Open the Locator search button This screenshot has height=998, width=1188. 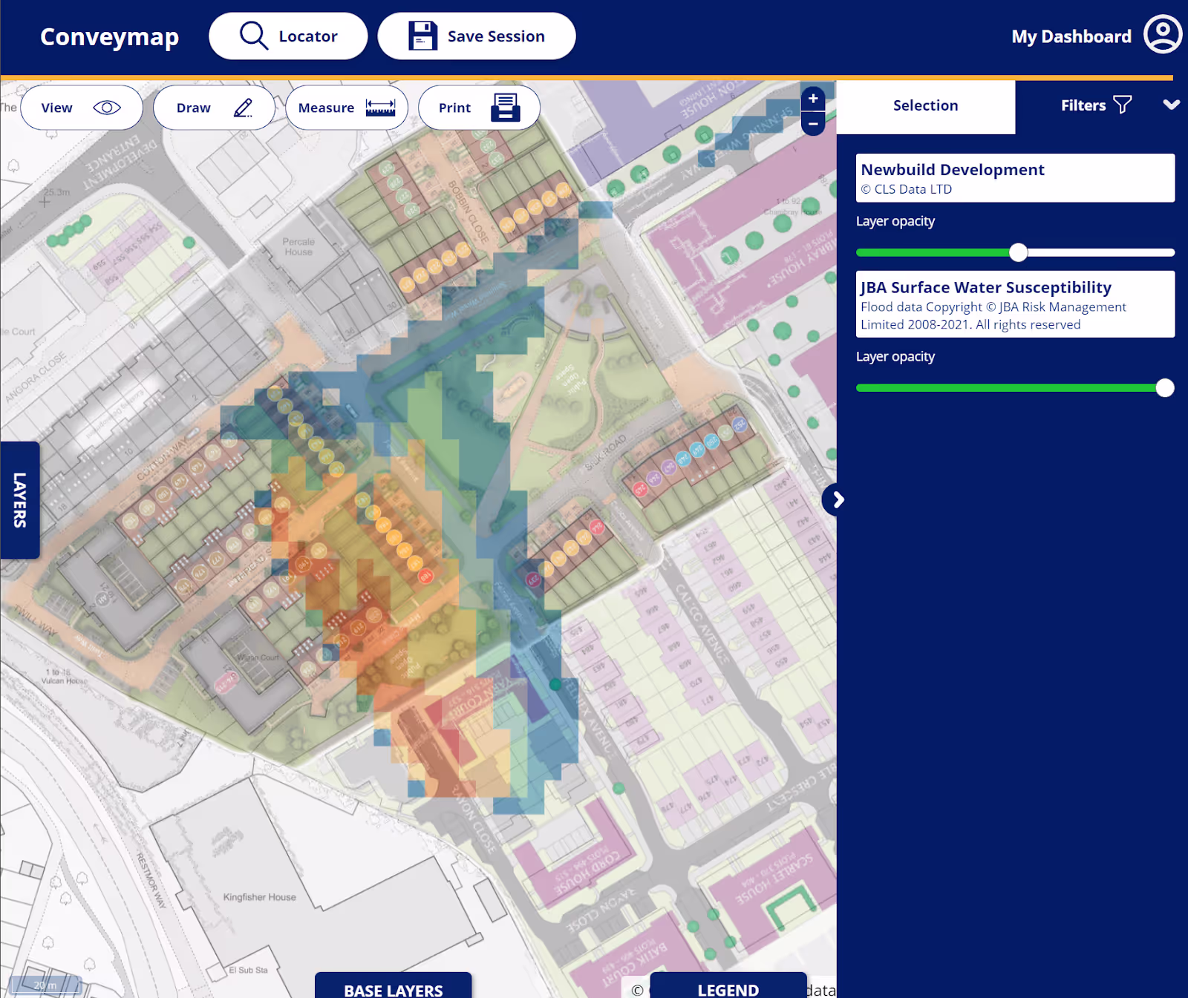click(x=288, y=36)
